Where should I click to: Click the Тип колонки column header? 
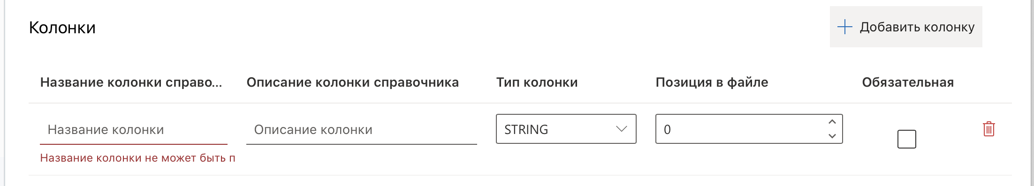tap(537, 82)
